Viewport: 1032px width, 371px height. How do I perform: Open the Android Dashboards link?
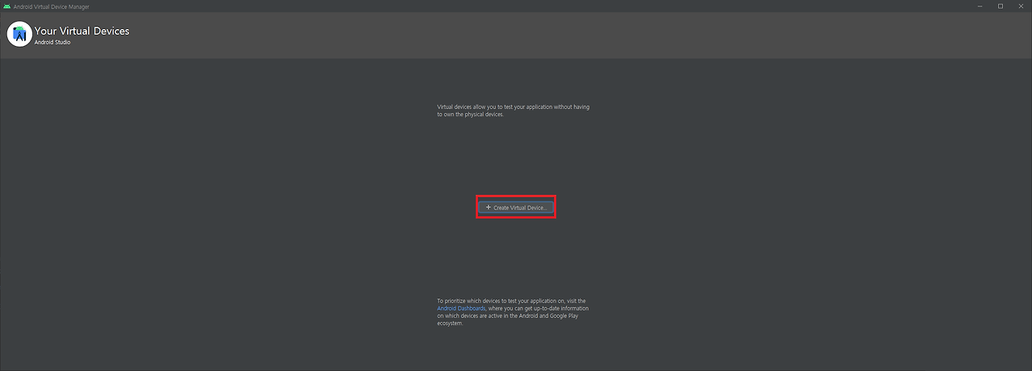point(461,308)
